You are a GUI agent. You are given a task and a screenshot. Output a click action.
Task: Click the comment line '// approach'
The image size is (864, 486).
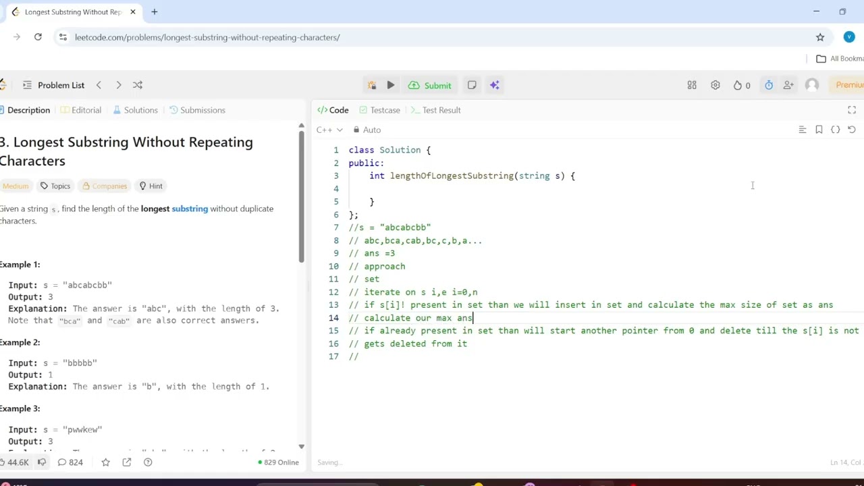tap(377, 266)
